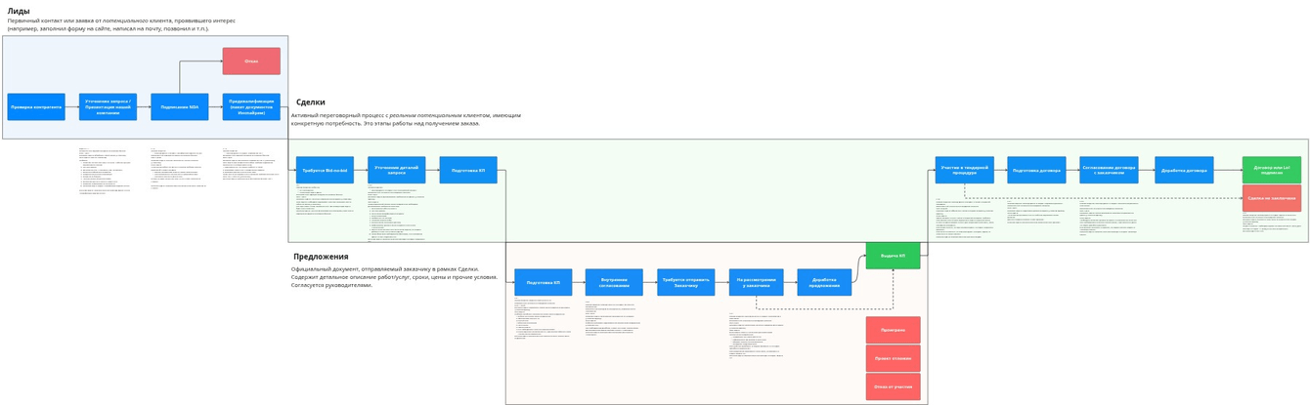Select the 'Требуется отправить Заказчику' block
The height and width of the screenshot is (405, 1310).
coord(686,282)
